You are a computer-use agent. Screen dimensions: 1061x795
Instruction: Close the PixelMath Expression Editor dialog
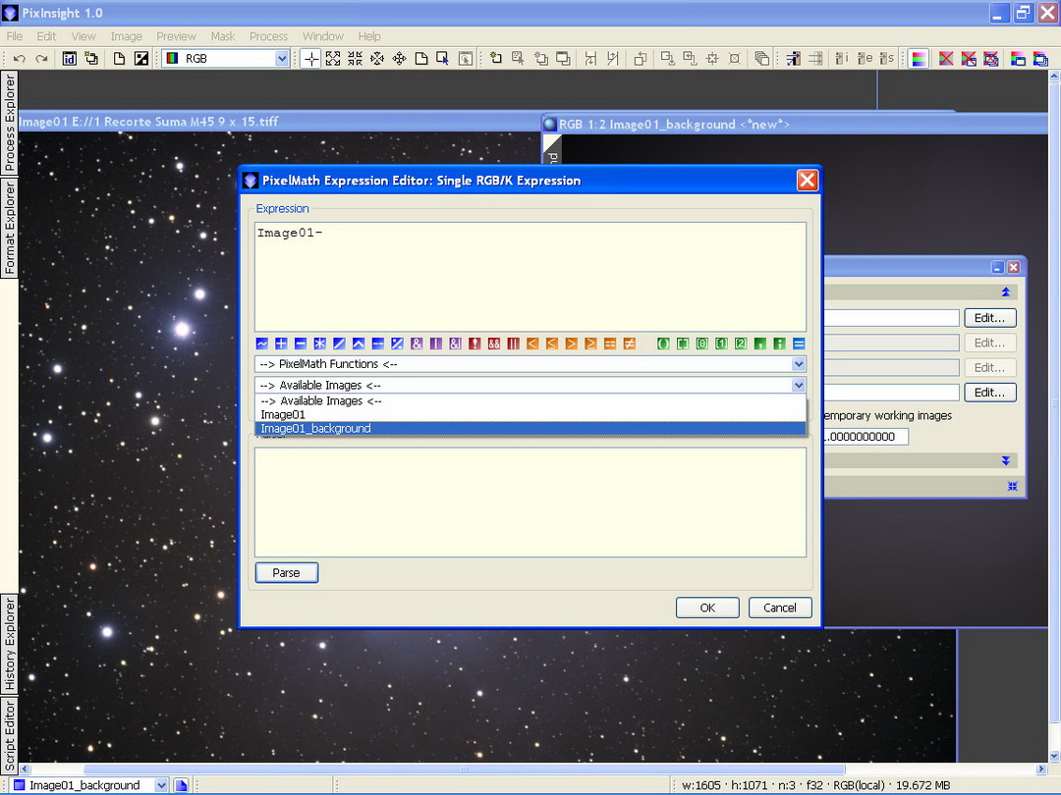pyautogui.click(x=807, y=181)
